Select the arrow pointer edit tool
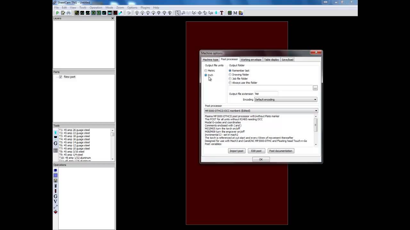This screenshot has width=410, height=230. pyautogui.click(x=178, y=13)
